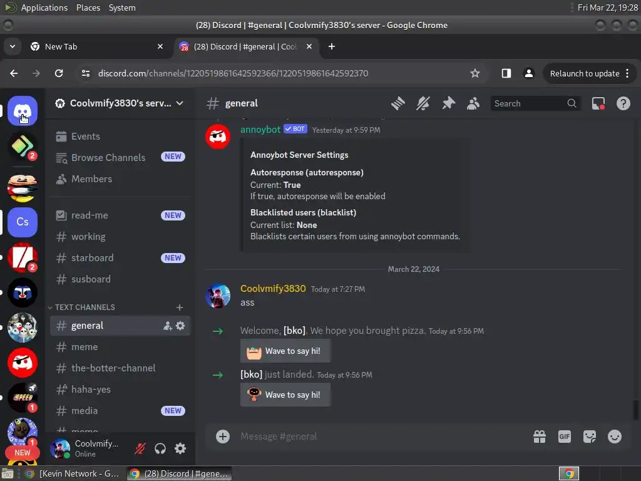Click NEW unread mentions pill in server list

[x=23, y=453]
